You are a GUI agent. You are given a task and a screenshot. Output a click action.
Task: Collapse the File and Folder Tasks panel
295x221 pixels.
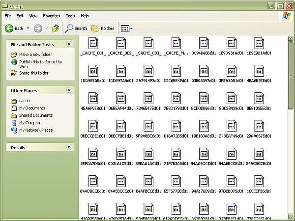click(x=69, y=44)
